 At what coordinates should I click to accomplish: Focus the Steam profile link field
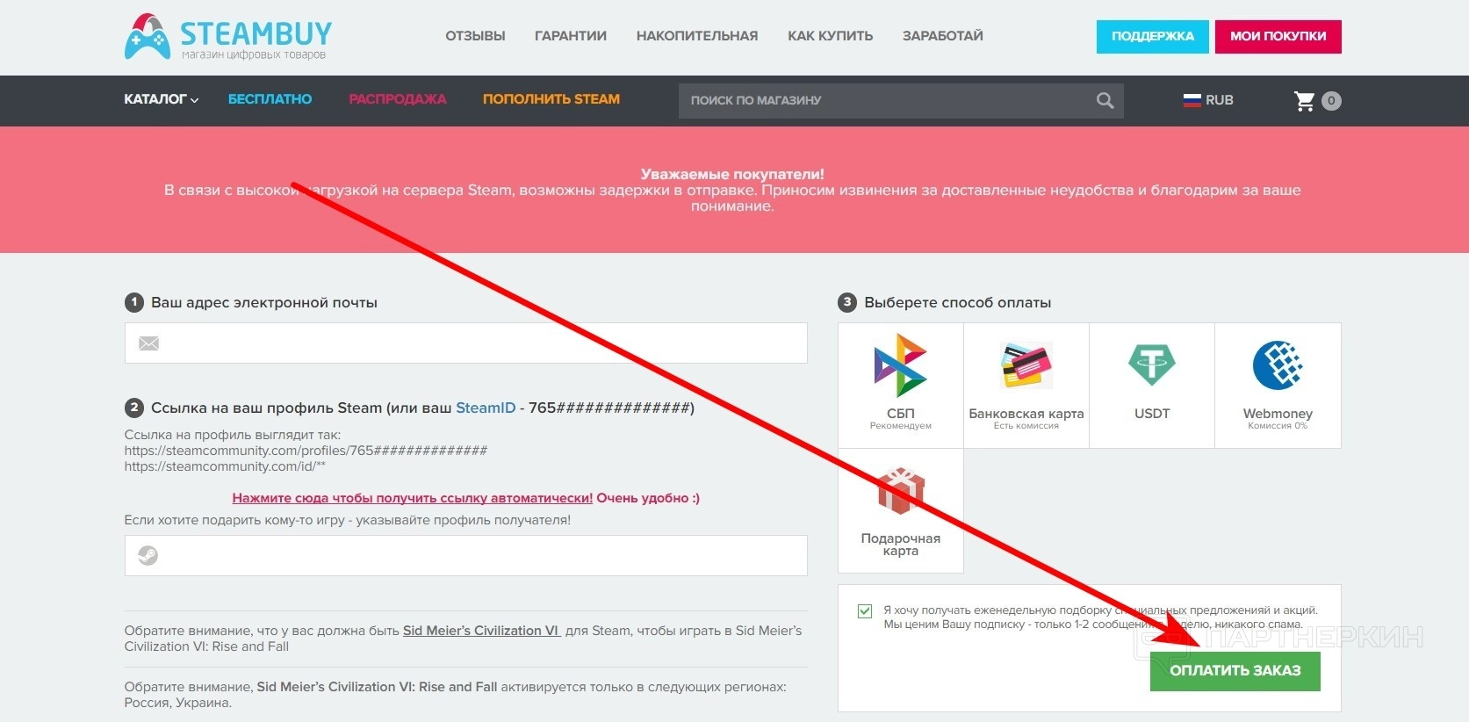tap(466, 556)
